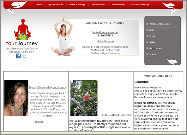Screen dimensions: 187x135
Task: Open the Facebook icon link
Action: tap(18, 56)
